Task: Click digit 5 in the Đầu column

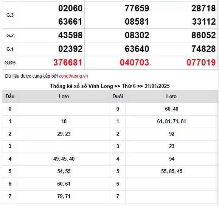Action: coord(10,171)
